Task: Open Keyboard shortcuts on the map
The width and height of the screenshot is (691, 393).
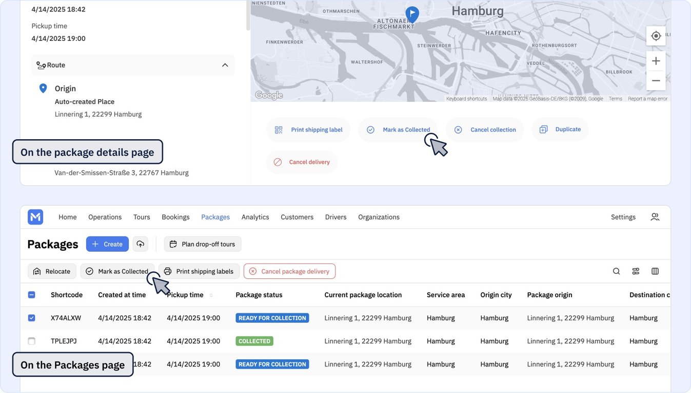Action: pos(466,99)
